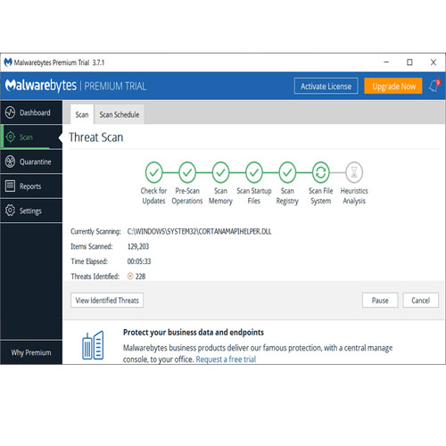Click the Scan File System progress icon
This screenshot has height=446, width=446.
[321, 172]
